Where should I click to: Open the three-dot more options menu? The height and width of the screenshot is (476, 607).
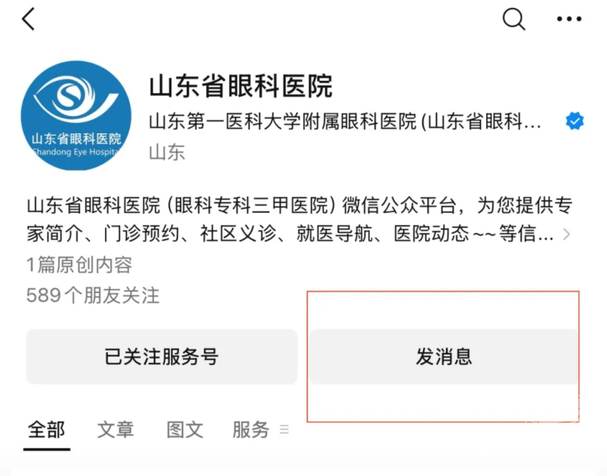569,20
